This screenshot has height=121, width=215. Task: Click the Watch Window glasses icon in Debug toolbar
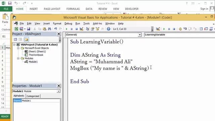(x=211, y=29)
